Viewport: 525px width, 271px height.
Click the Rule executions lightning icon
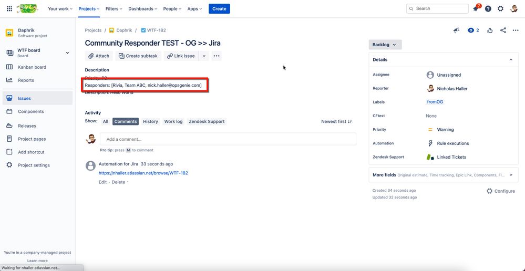point(430,143)
